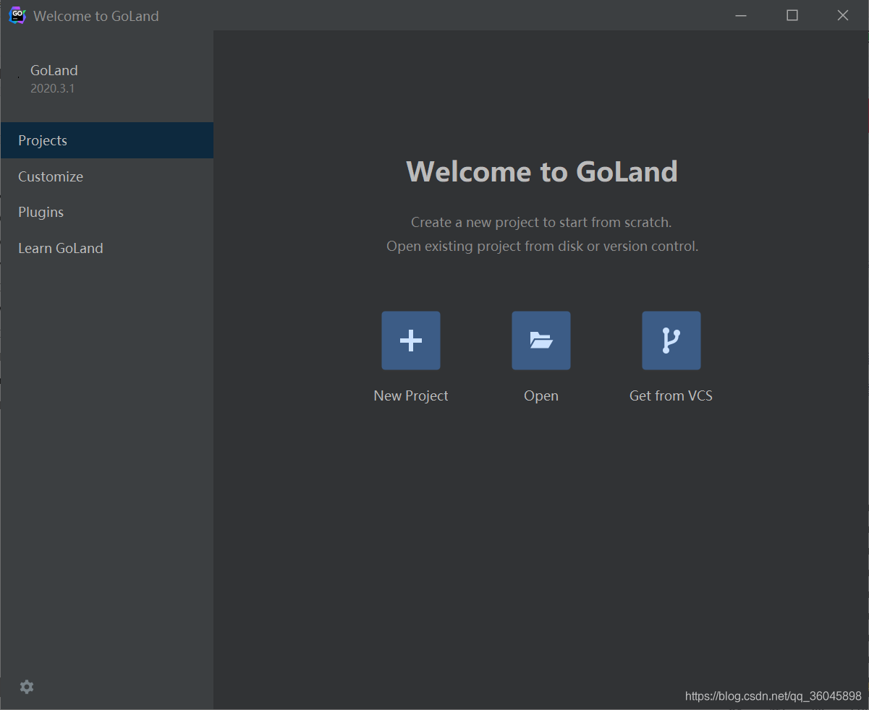869x710 pixels.
Task: Click the GoLand logo in title bar
Action: [17, 15]
